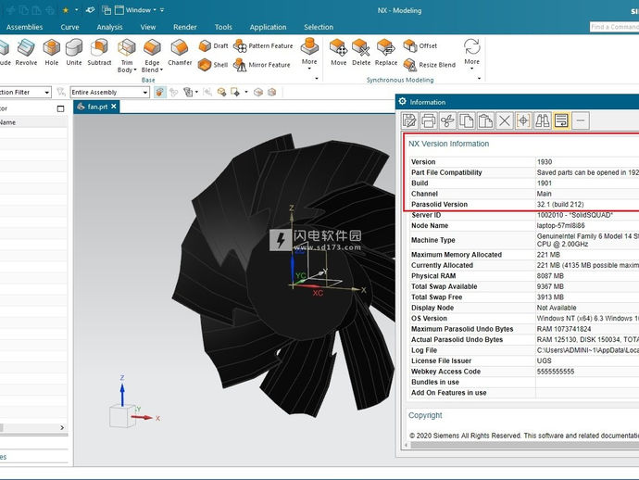Click Print icon in Information window
The height and width of the screenshot is (480, 639).
[428, 120]
